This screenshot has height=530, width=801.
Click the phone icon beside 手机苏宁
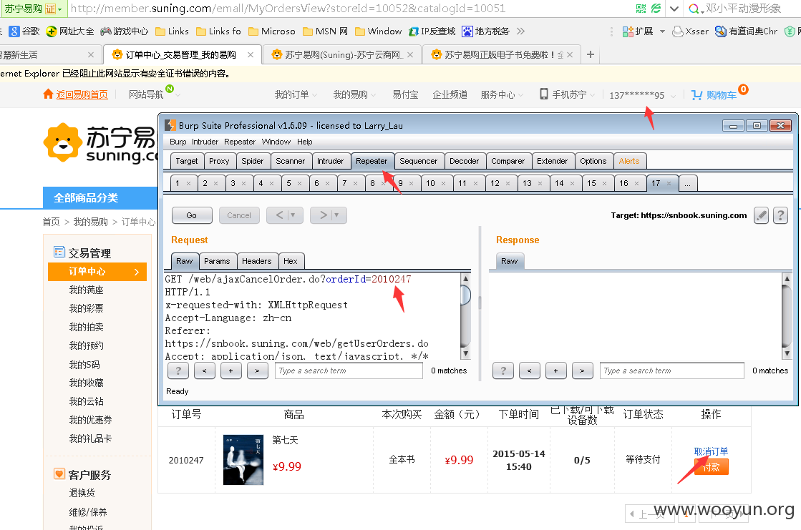point(544,94)
